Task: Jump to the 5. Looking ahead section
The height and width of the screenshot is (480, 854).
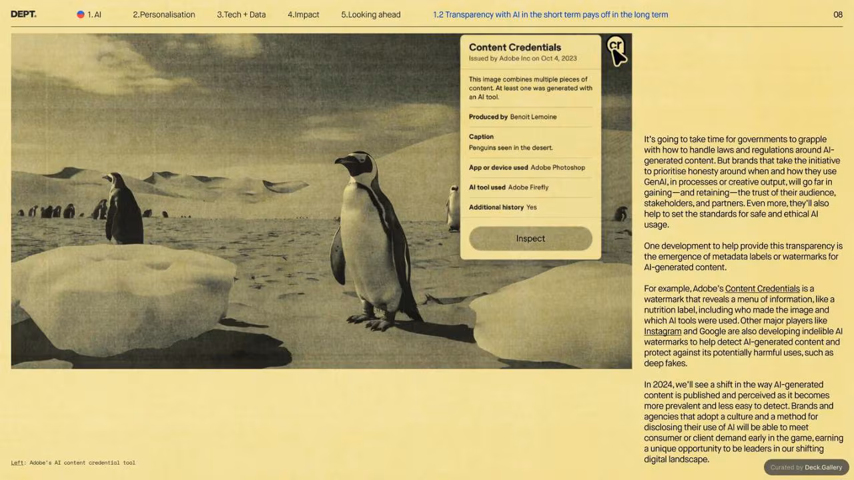Action: [371, 14]
